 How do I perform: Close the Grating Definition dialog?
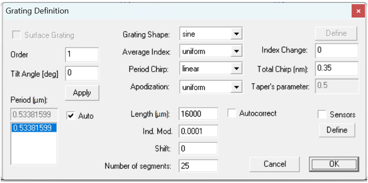(x=358, y=11)
